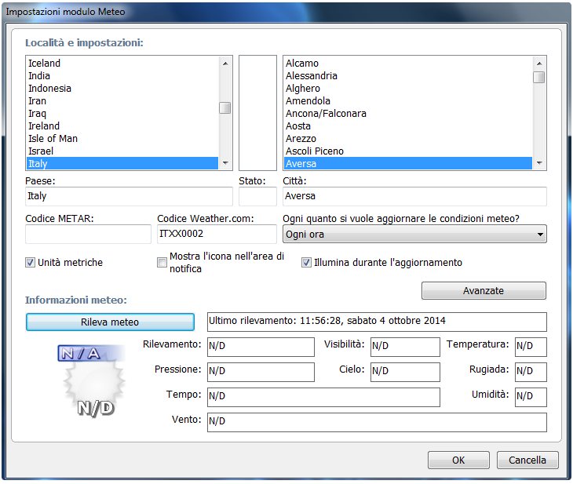
Task: Select Ireland in the country list
Action: [44, 126]
